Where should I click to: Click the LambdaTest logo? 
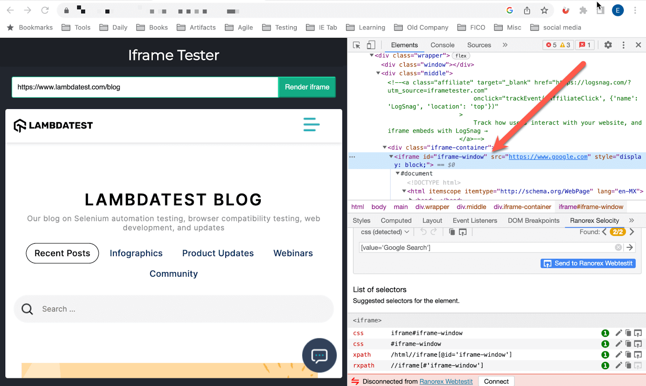click(x=53, y=125)
